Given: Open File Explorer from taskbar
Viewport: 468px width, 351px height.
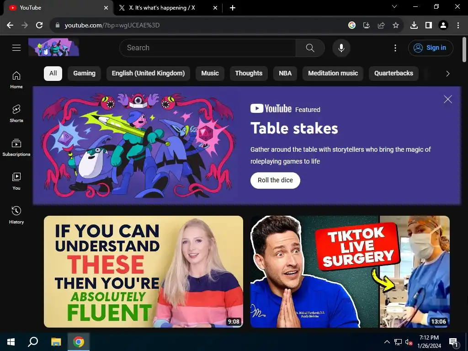Looking at the screenshot, I should click(x=56, y=342).
